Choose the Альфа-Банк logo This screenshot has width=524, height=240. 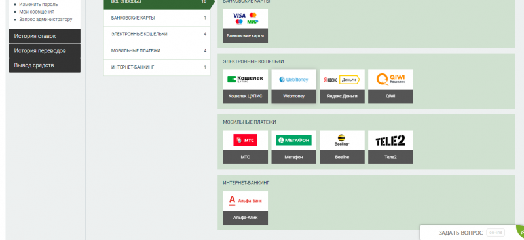tap(245, 201)
